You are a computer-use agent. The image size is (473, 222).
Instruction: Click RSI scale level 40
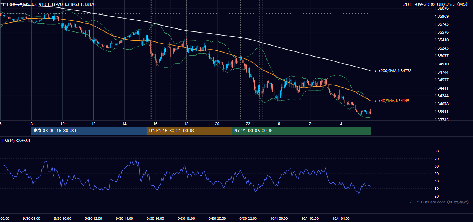click(436, 181)
